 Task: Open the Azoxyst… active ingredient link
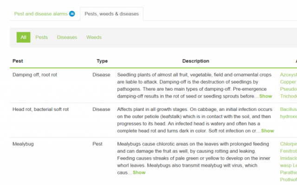pos(289,75)
